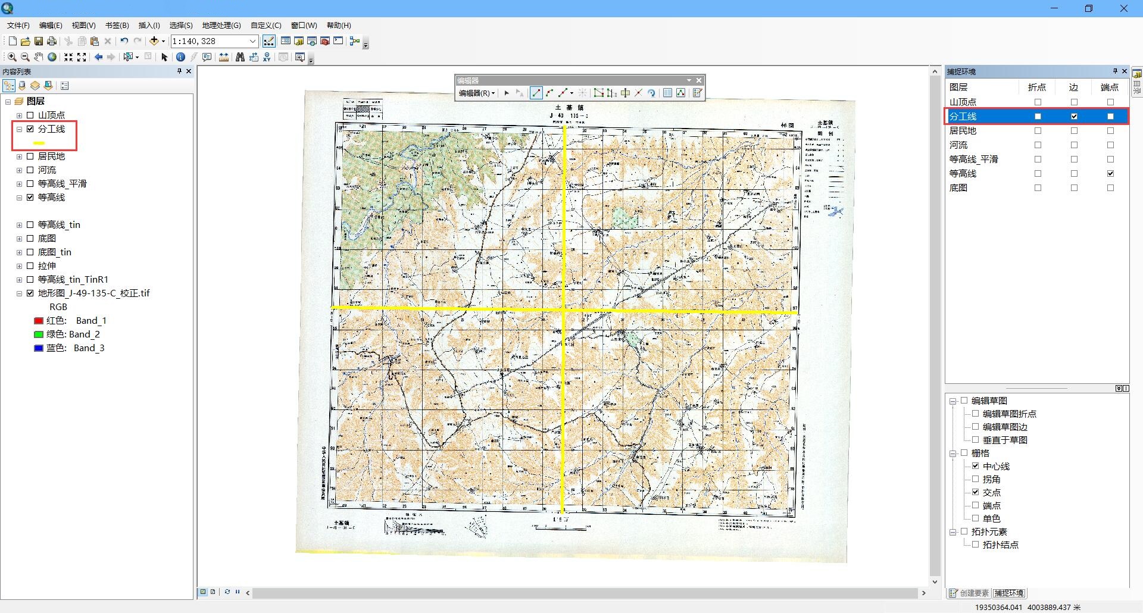Screen dimensions: 1143x613
Task: Activate the Pan tool
Action: pyautogui.click(x=38, y=57)
